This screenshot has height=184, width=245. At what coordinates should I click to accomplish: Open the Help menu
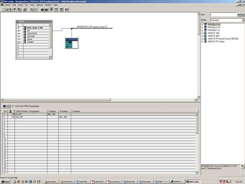click(56, 5)
